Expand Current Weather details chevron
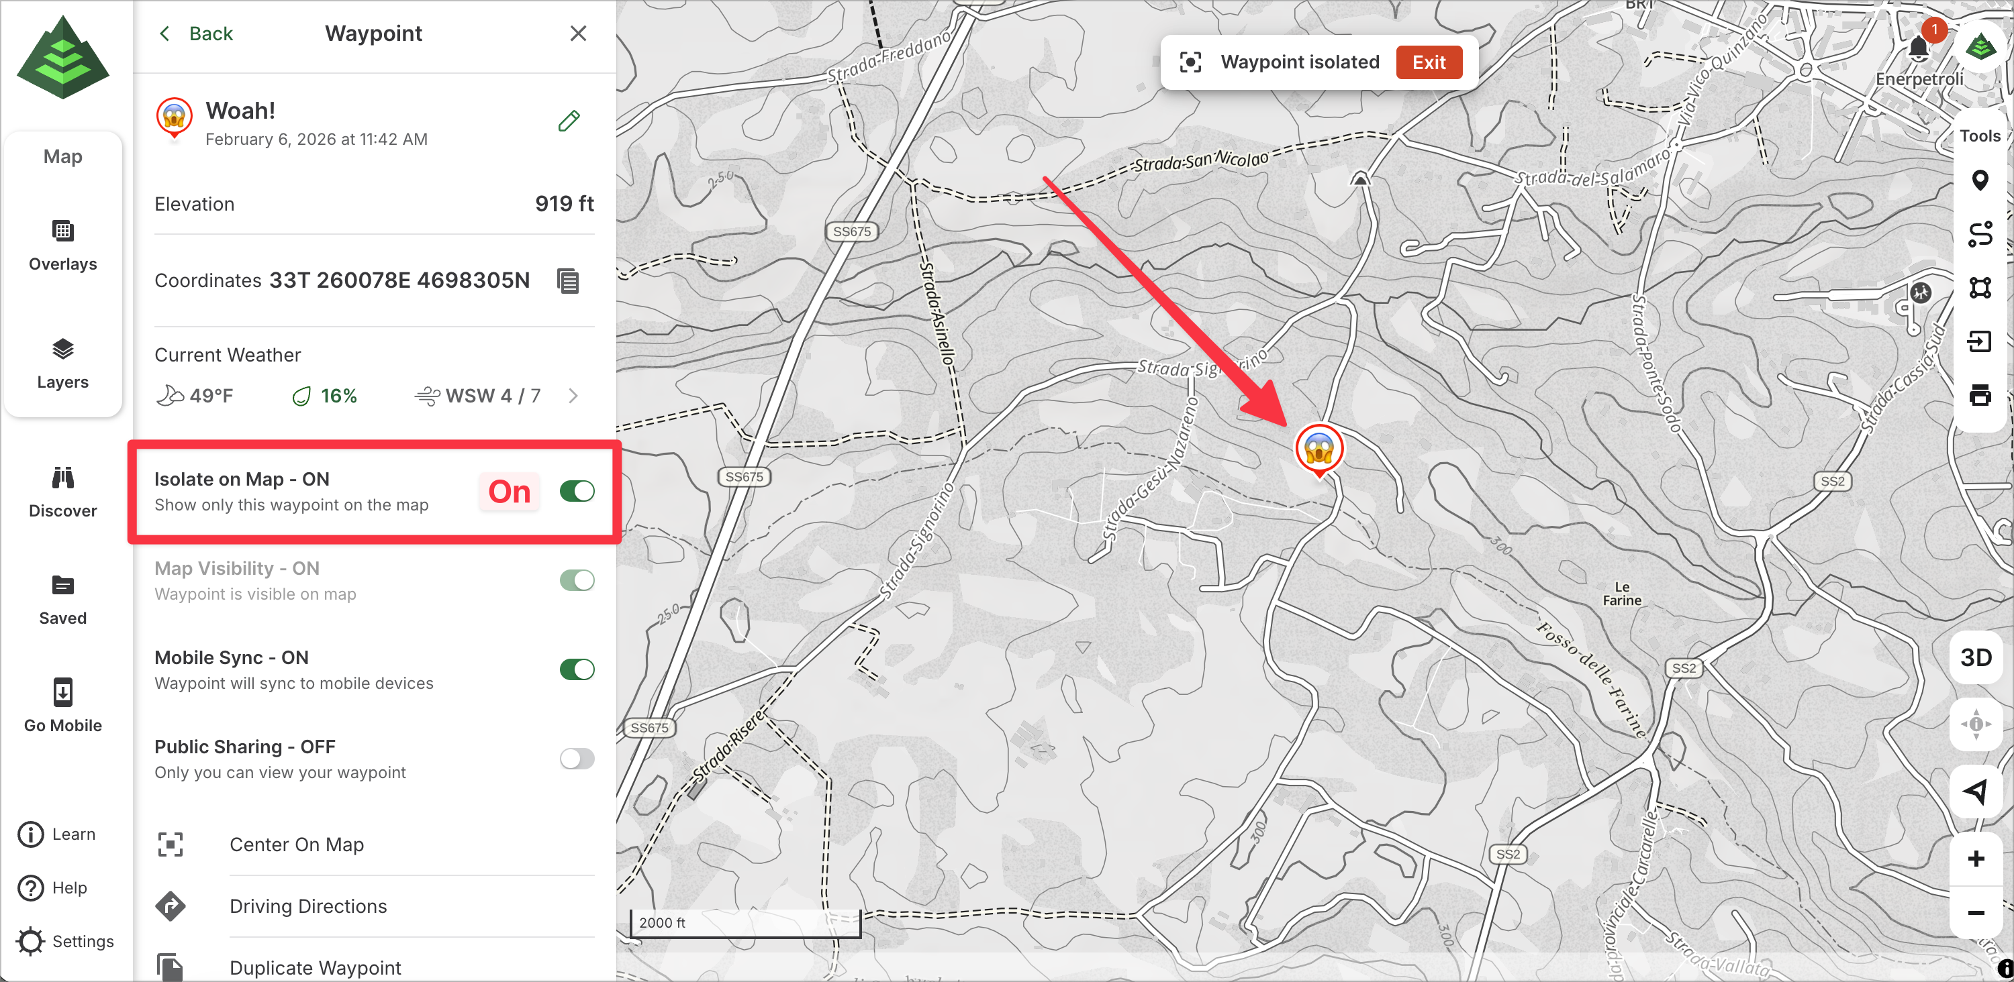 (573, 396)
